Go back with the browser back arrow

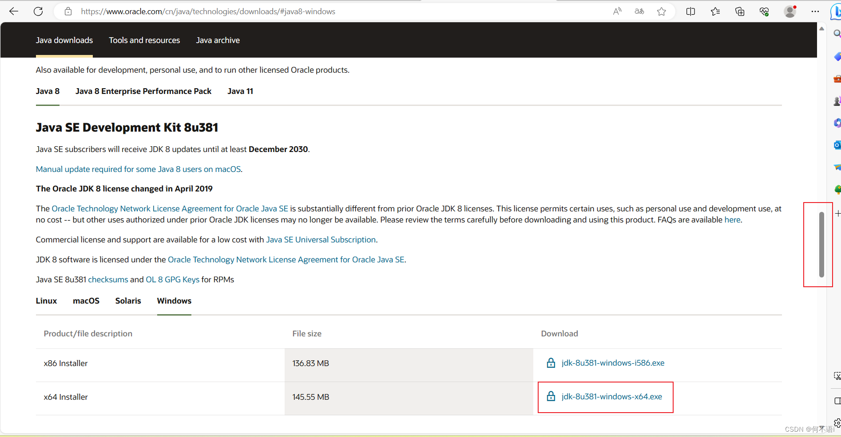point(14,12)
